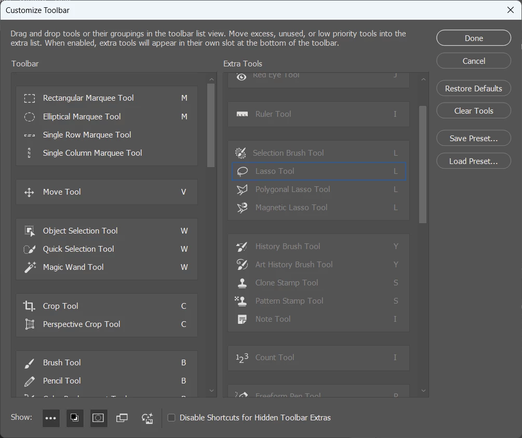Choose the Brush Tool icon
Image resolution: width=522 pixels, height=438 pixels.
tap(29, 363)
